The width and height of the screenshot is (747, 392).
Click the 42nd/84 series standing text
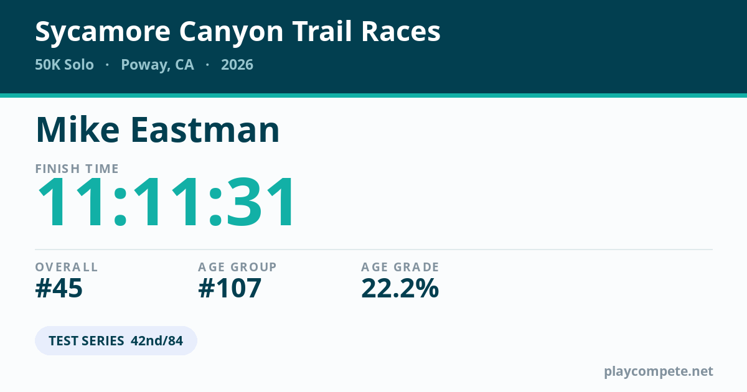pos(157,341)
